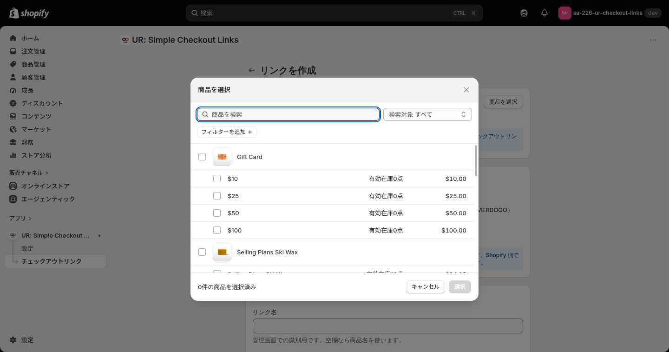
Task: Open チェックアウトリンク under the app
Action: [x=55, y=261]
